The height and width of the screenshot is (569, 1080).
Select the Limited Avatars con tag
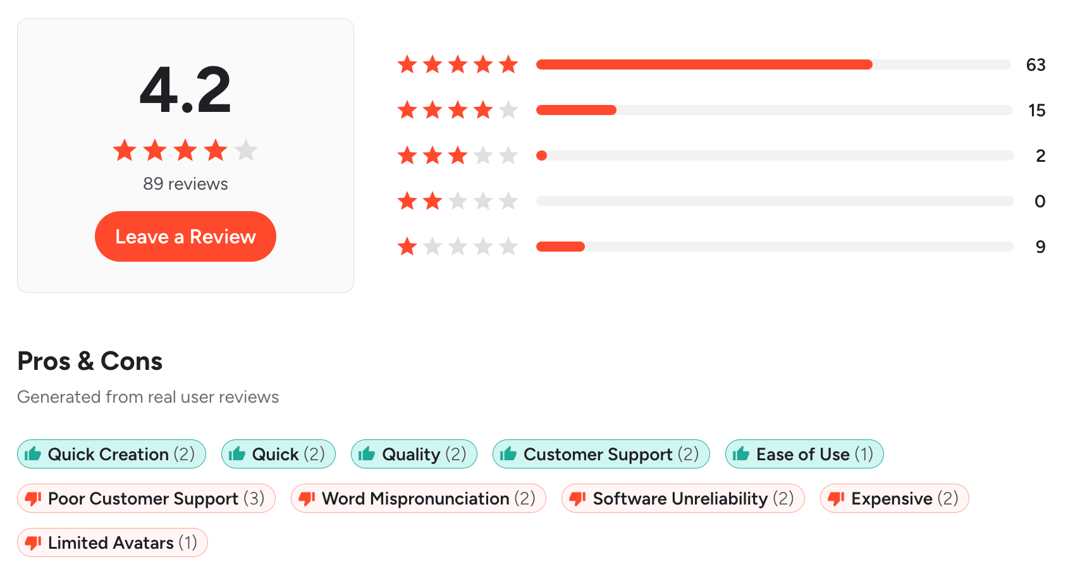(x=113, y=542)
